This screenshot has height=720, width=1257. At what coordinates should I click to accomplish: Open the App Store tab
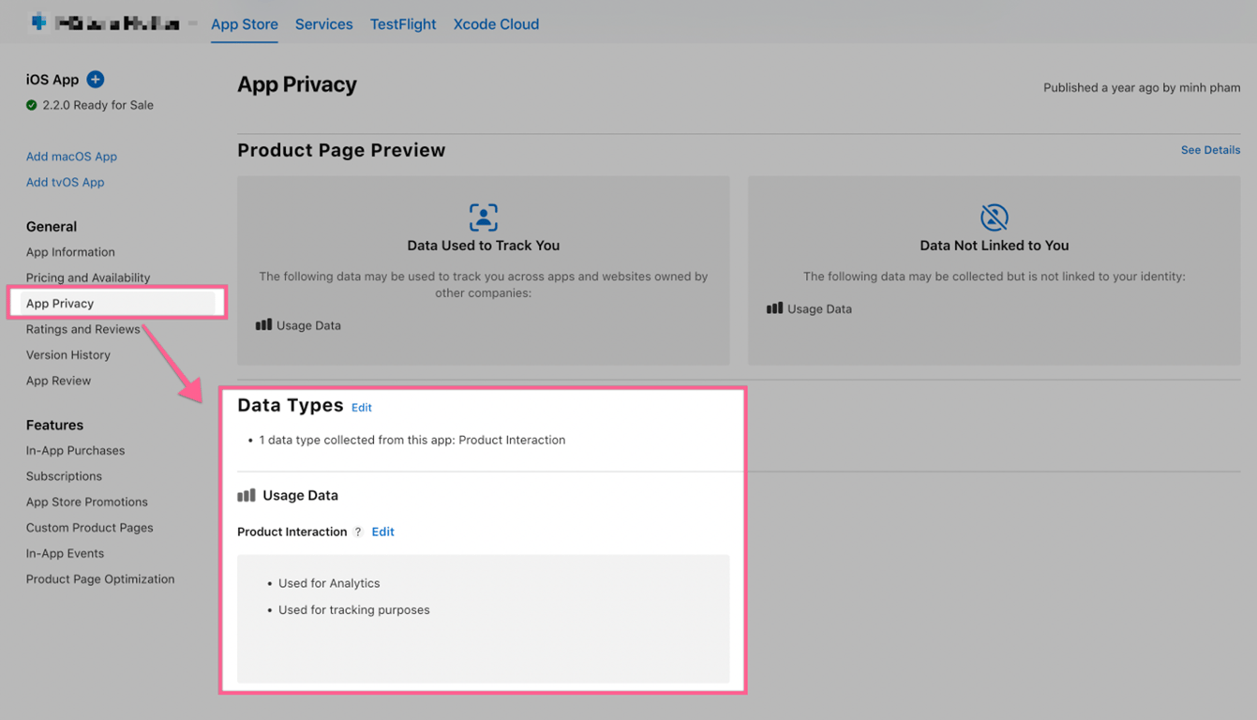(x=245, y=24)
